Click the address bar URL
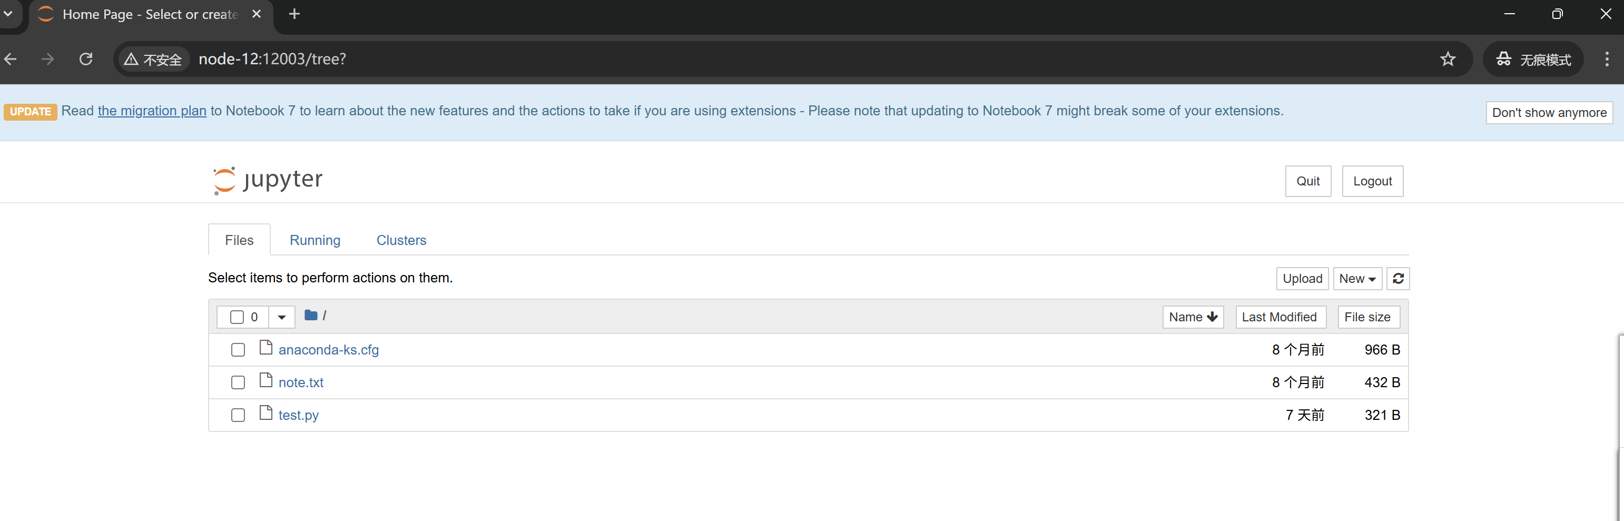The height and width of the screenshot is (521, 1624). [x=272, y=60]
